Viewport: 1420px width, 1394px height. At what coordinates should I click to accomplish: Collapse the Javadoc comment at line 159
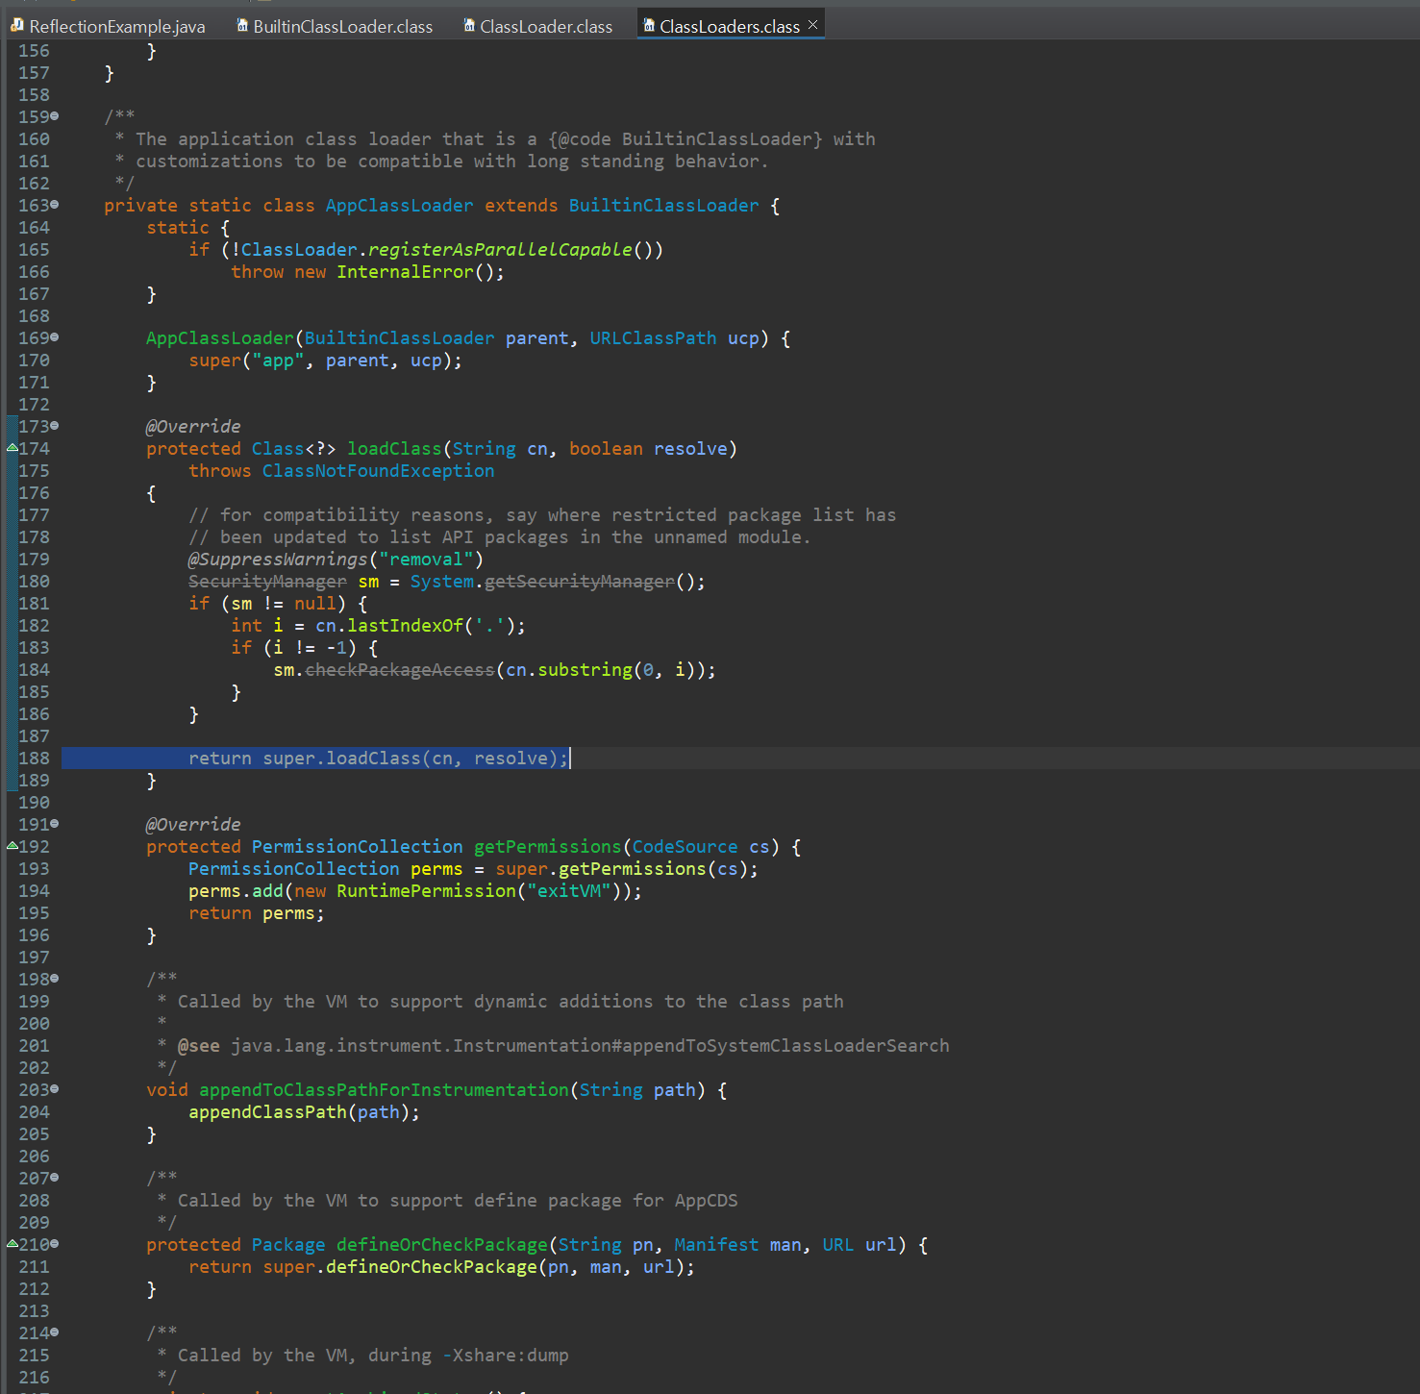(x=55, y=116)
